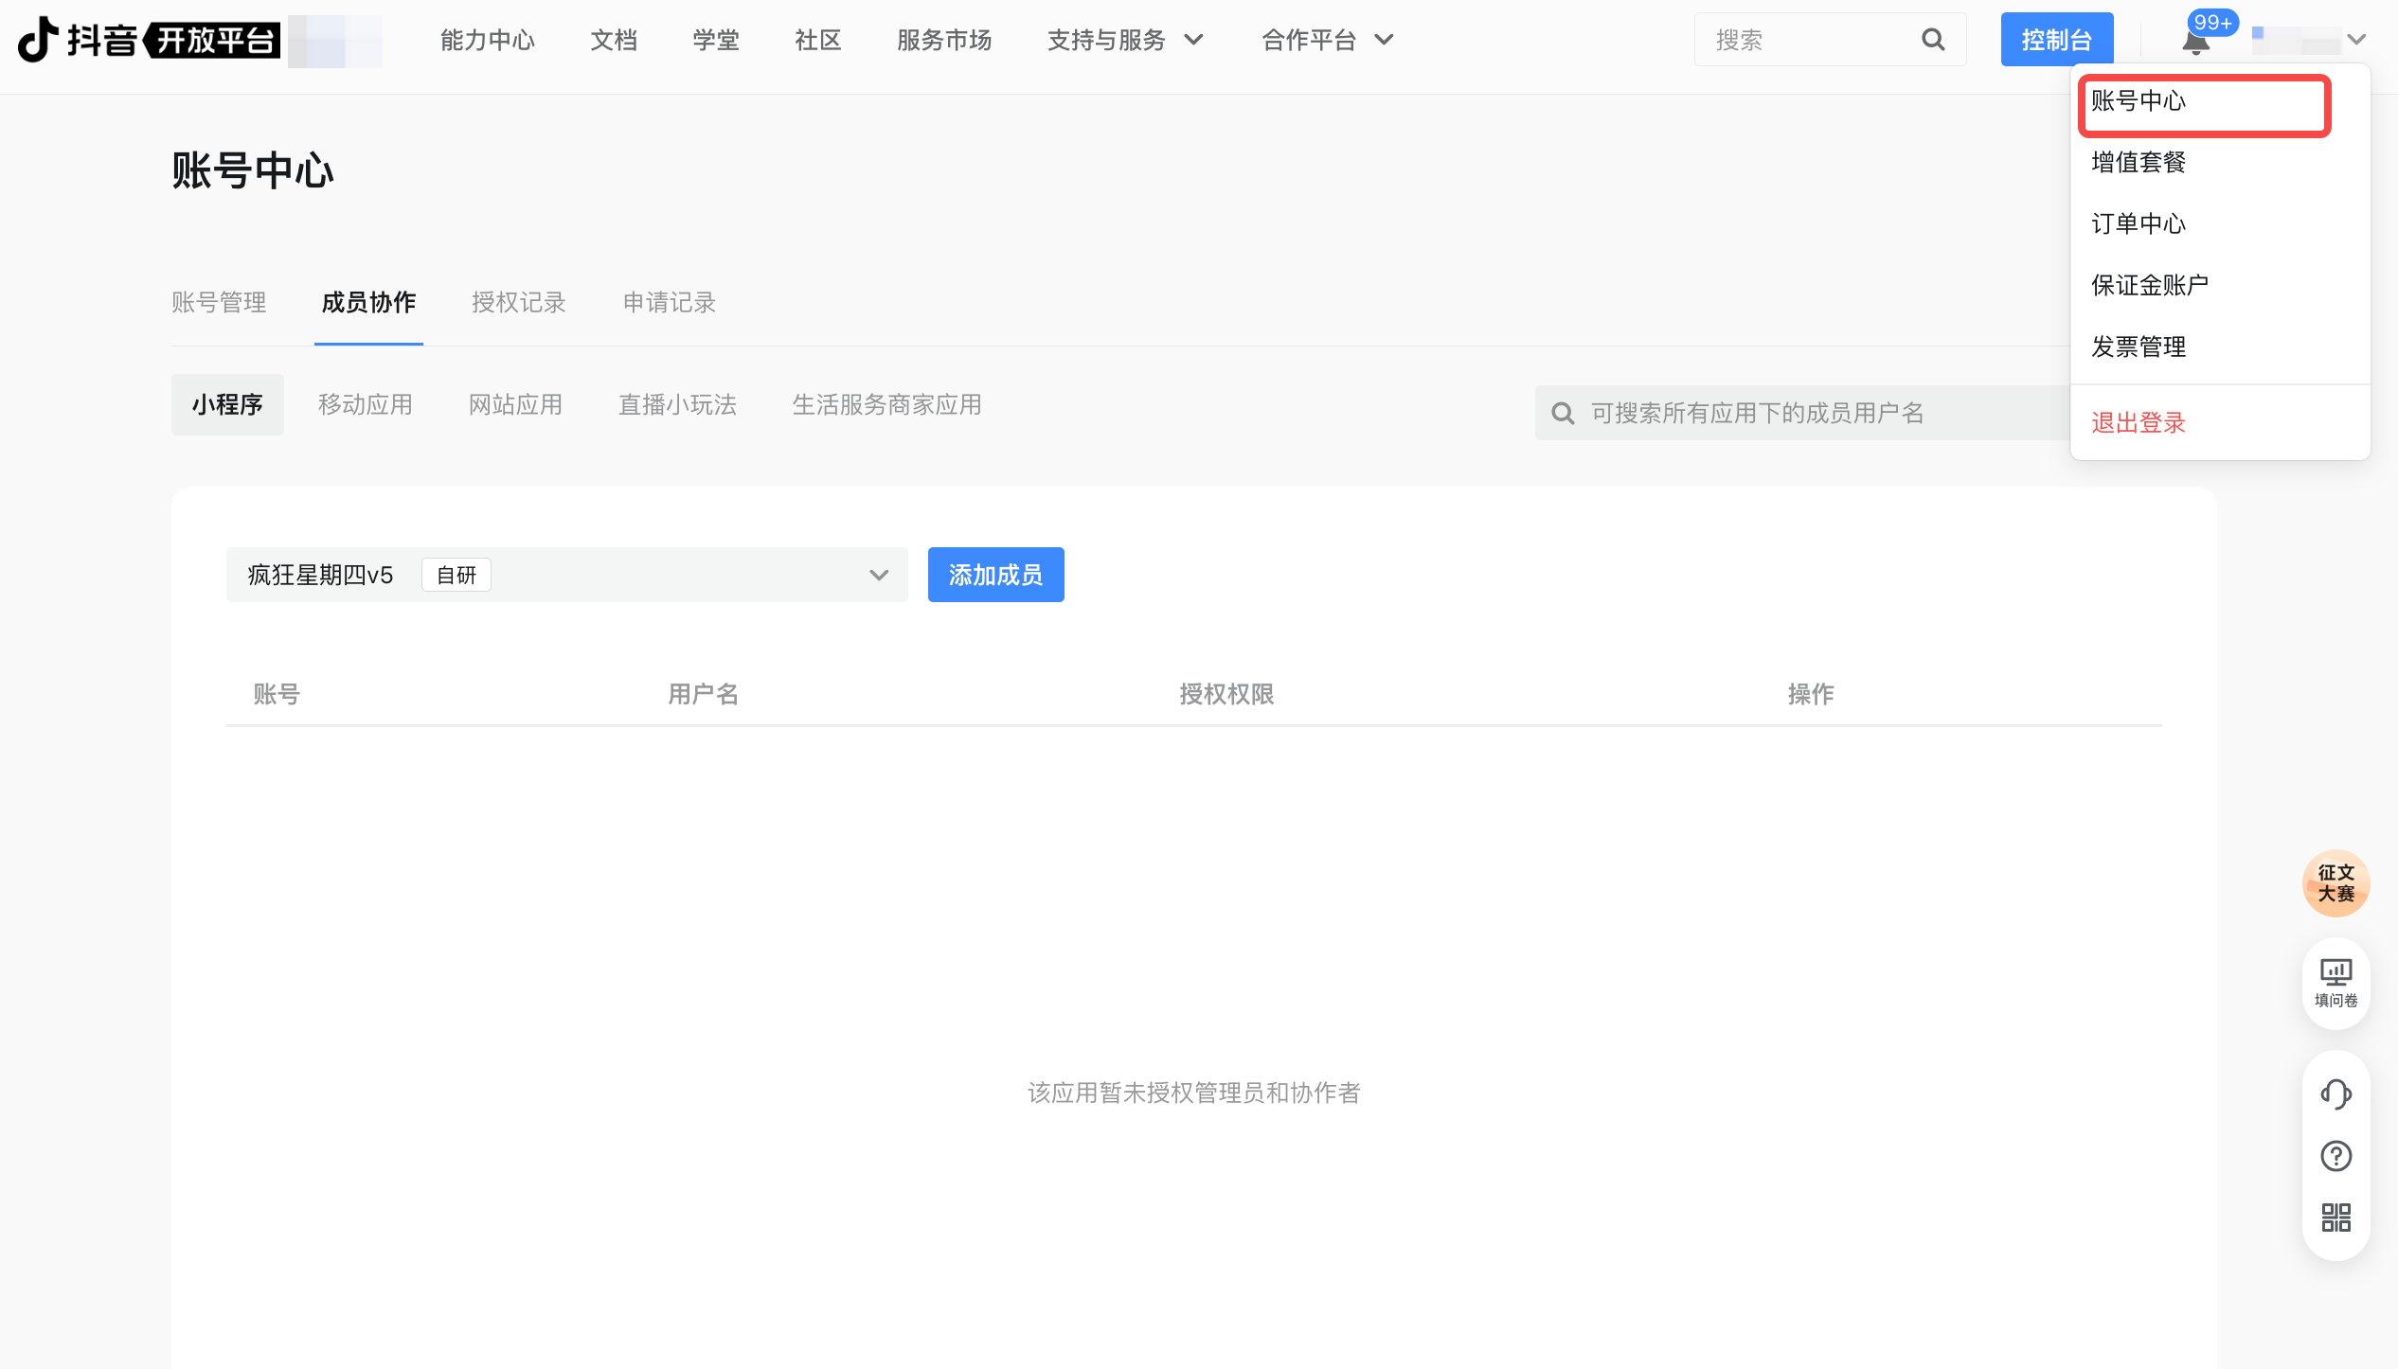
Task: Collapse the user account menu chevron
Action: click(x=2356, y=40)
